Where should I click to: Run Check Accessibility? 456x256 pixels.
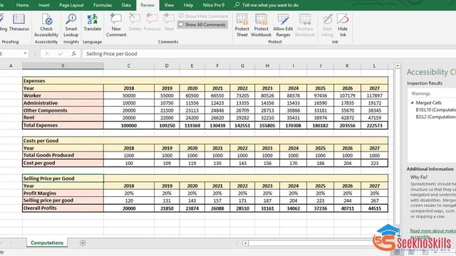[x=46, y=26]
